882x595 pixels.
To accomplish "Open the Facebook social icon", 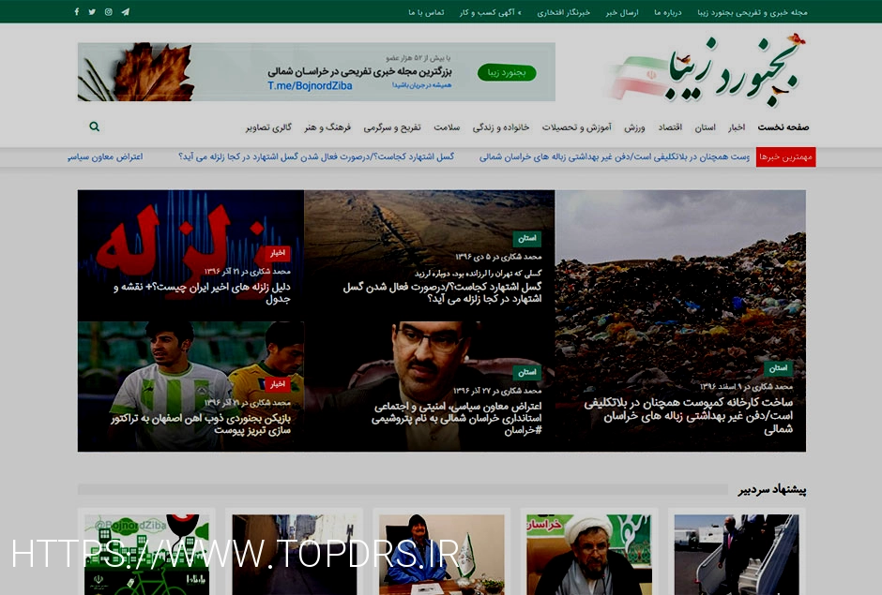I will (77, 12).
